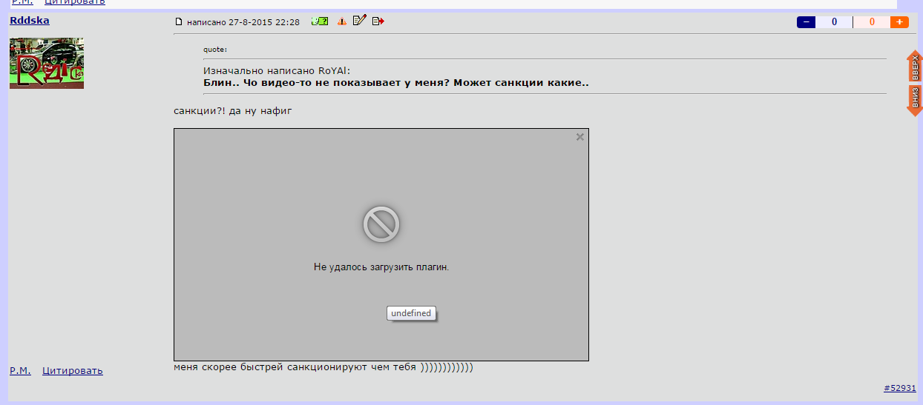Click 'Не удалось загрузить плагин' message
Screen dimensions: 923x405
pyautogui.click(x=381, y=267)
